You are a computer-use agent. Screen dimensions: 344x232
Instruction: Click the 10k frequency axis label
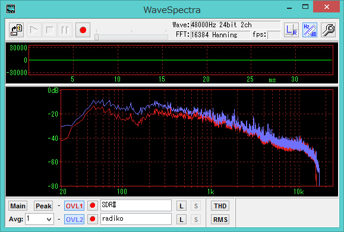coord(299,192)
